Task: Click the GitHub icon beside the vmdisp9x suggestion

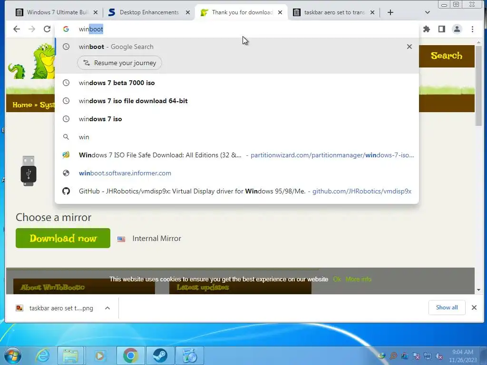Action: click(66, 191)
